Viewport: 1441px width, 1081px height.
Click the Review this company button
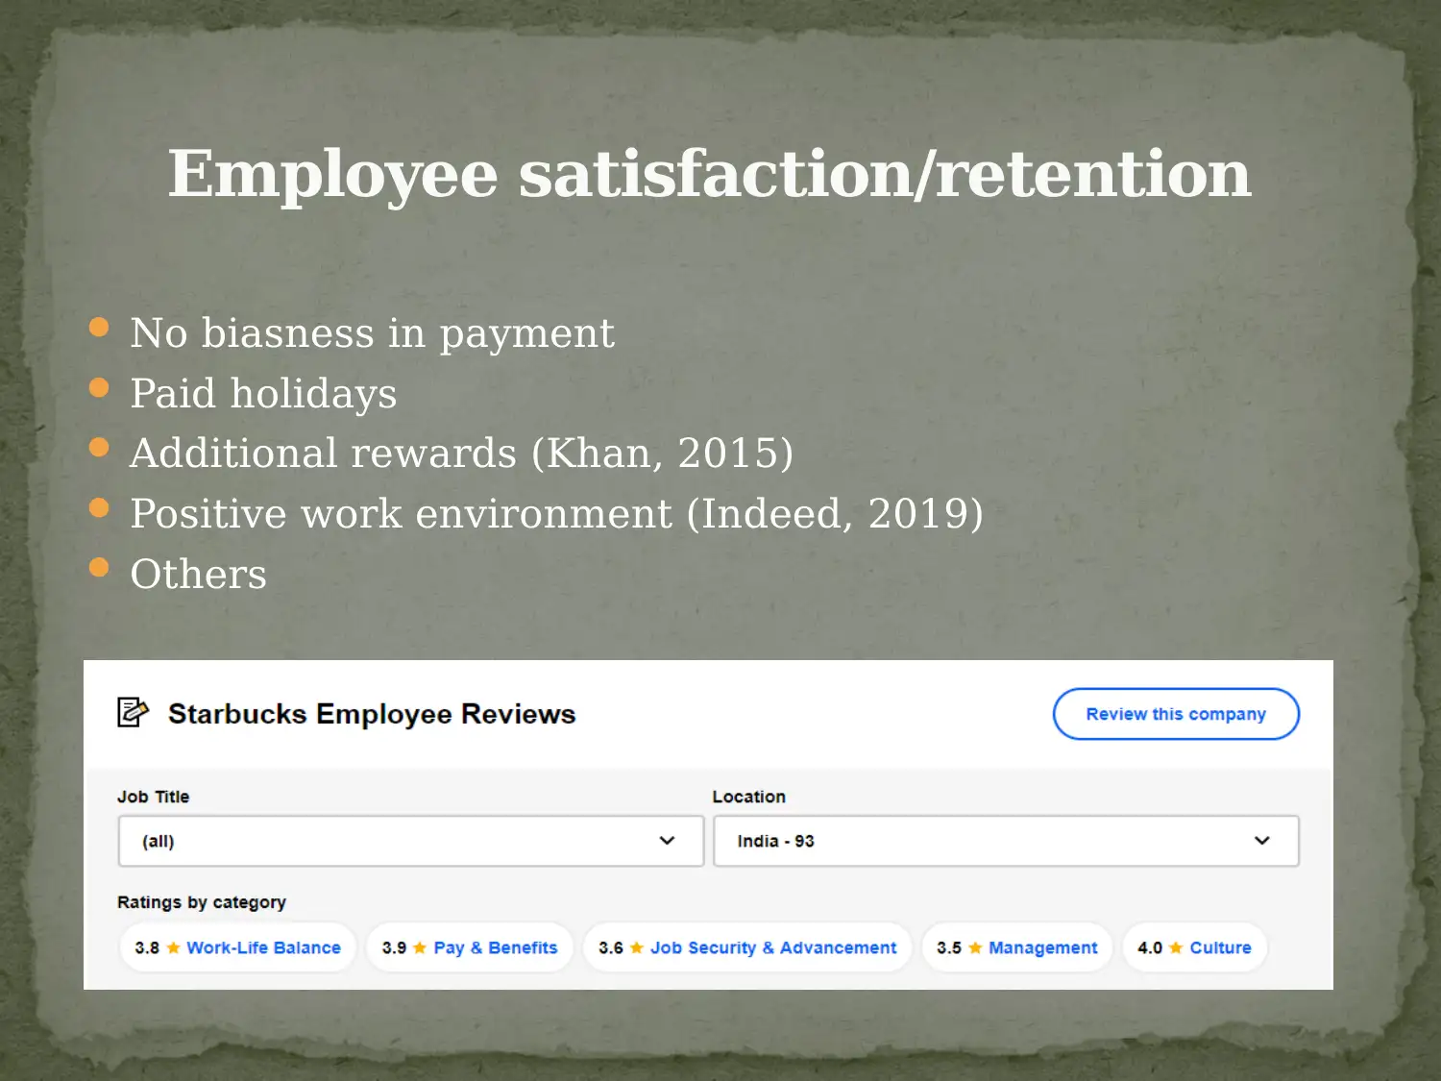(x=1176, y=714)
